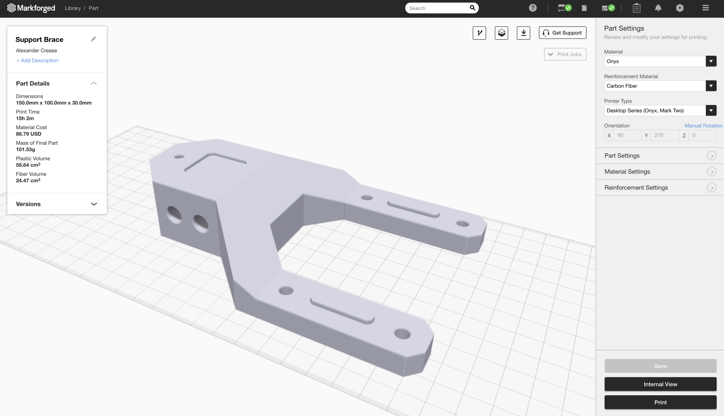Click the download icon button

[523, 33]
